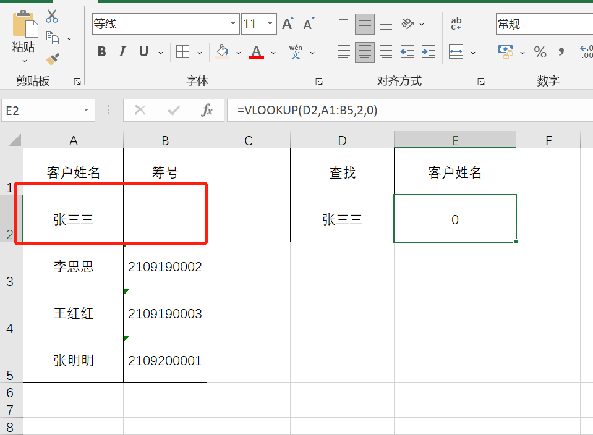Screen dimensions: 593x435
Task: Cancel formula entry with X
Action: (x=140, y=111)
